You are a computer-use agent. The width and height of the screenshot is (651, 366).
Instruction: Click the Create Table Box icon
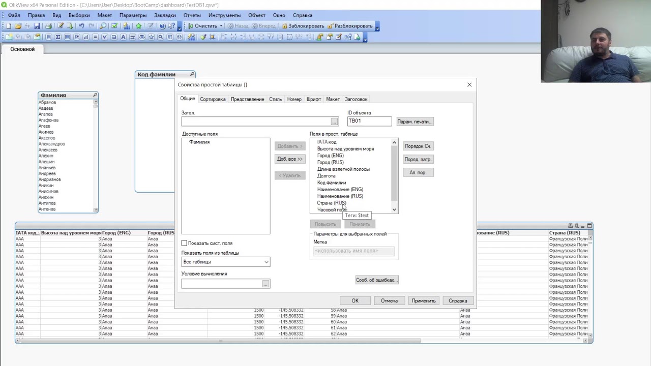coord(67,37)
